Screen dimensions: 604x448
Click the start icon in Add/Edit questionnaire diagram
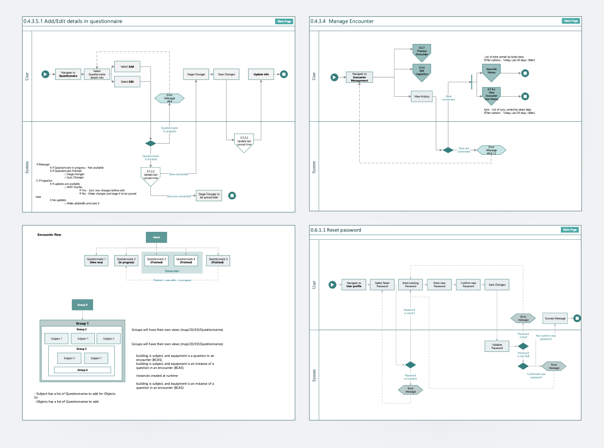point(46,74)
